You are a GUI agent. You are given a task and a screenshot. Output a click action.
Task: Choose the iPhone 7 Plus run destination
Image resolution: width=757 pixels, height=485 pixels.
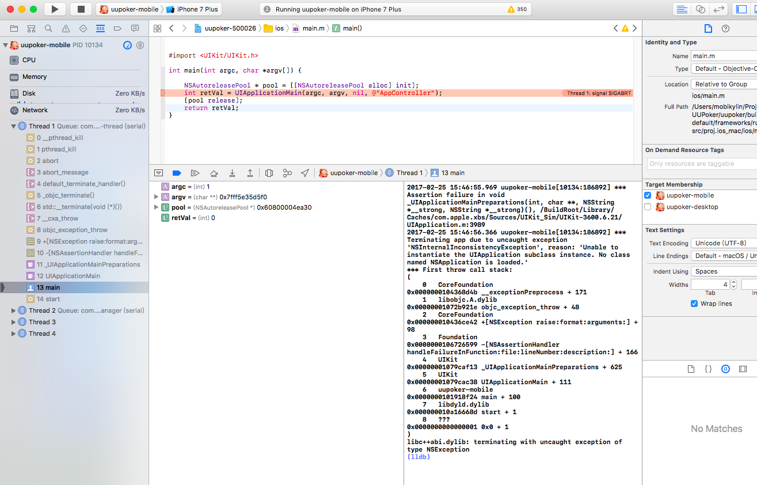192,9
